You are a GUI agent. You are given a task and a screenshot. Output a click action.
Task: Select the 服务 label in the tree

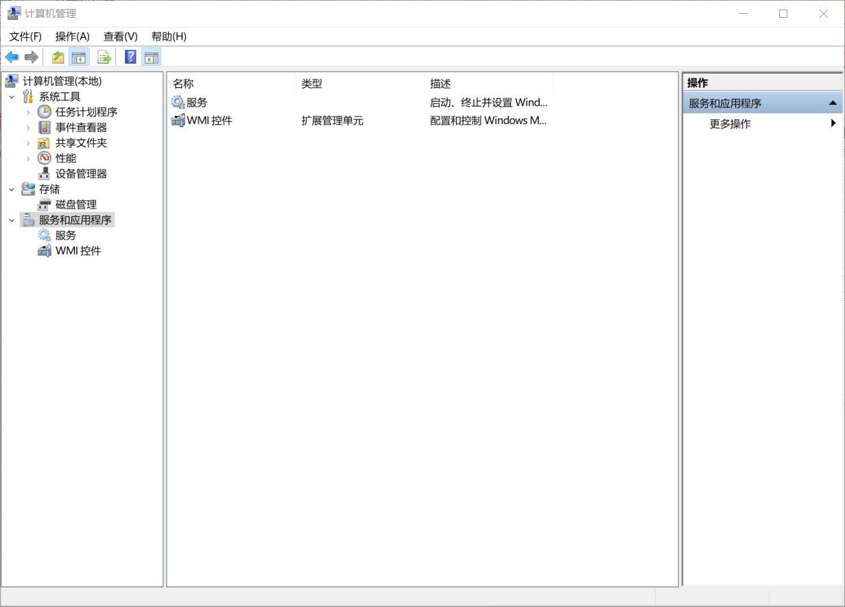[x=66, y=235]
